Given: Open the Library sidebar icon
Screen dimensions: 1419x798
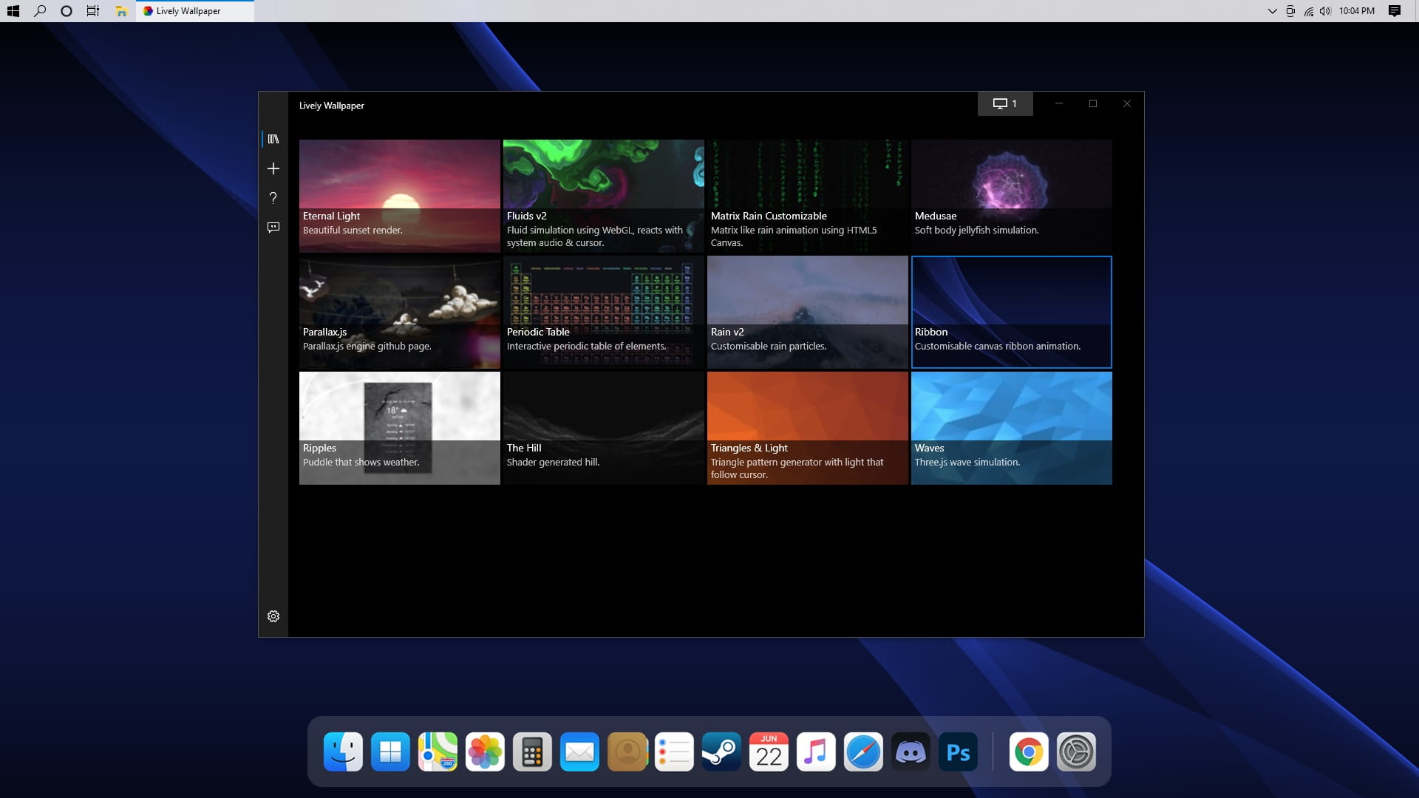Looking at the screenshot, I should (x=273, y=139).
